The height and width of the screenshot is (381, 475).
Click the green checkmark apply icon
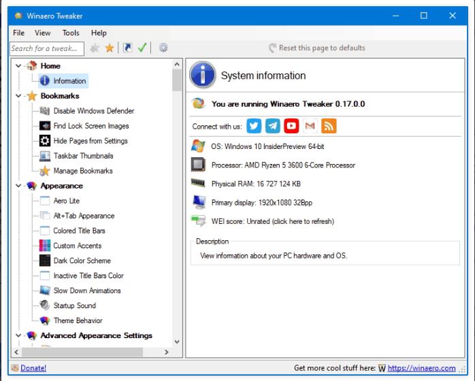[142, 48]
